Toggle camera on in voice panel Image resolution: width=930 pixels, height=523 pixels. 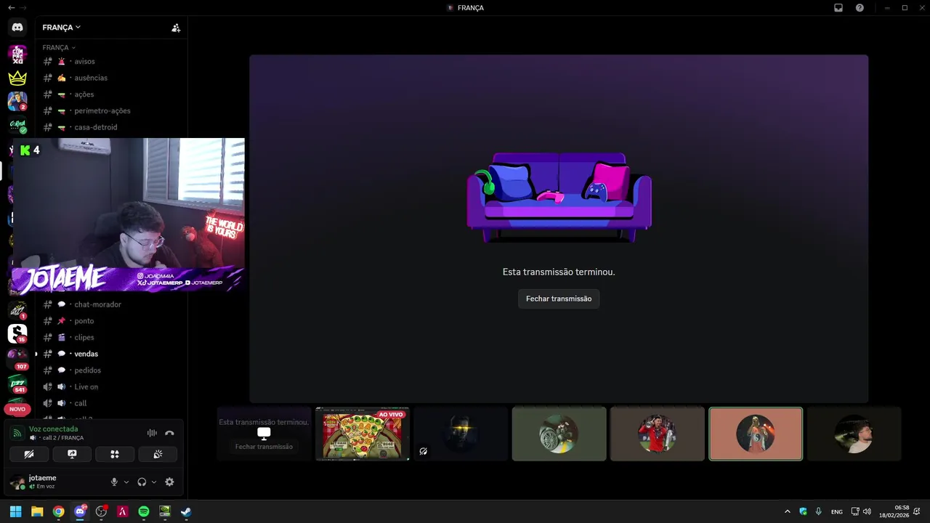click(29, 454)
